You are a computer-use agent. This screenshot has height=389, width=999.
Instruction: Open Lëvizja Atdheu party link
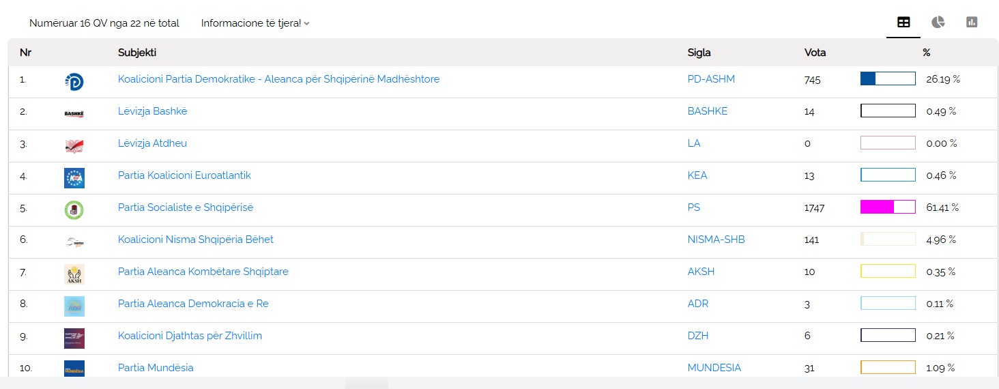pyautogui.click(x=152, y=143)
